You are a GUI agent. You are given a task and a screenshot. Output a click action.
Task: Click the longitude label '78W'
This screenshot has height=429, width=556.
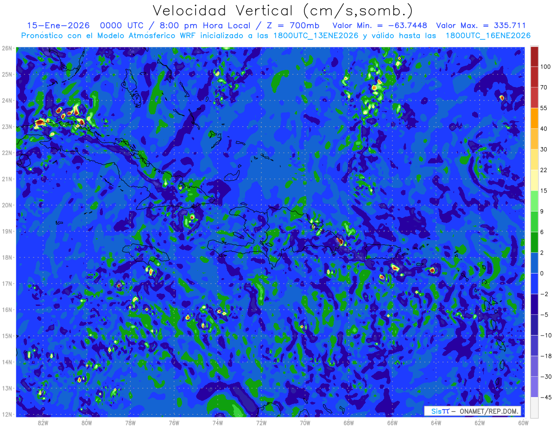[x=130, y=423]
